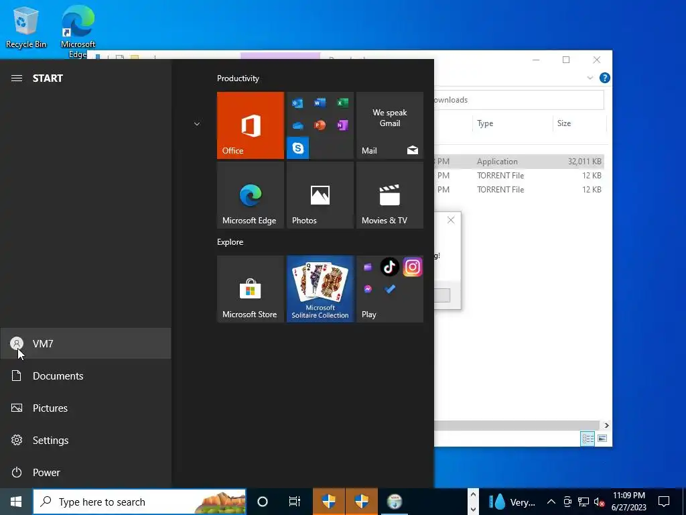The image size is (686, 515).
Task: Open Microsoft Solitaire Collection tile
Action: (x=320, y=289)
